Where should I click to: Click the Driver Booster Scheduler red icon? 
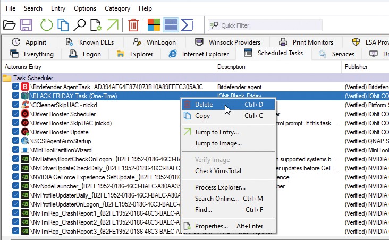(25, 114)
